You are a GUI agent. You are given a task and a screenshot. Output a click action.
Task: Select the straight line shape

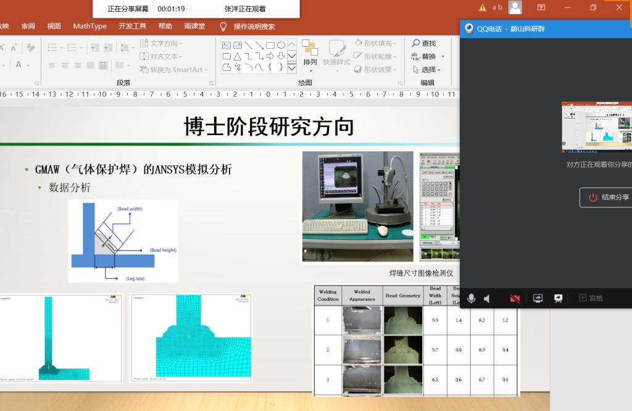point(248,45)
